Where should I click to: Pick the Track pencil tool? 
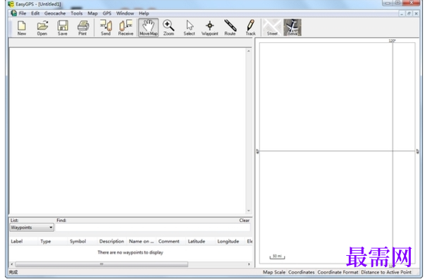point(250,28)
